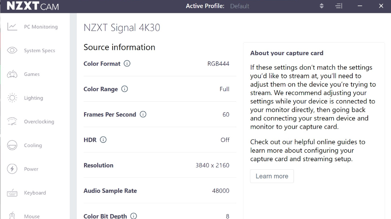
Task: Open the Power section
Action: (x=31, y=169)
